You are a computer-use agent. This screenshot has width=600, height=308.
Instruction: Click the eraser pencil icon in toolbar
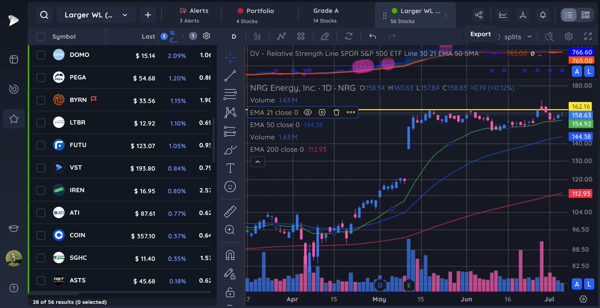[325, 36]
